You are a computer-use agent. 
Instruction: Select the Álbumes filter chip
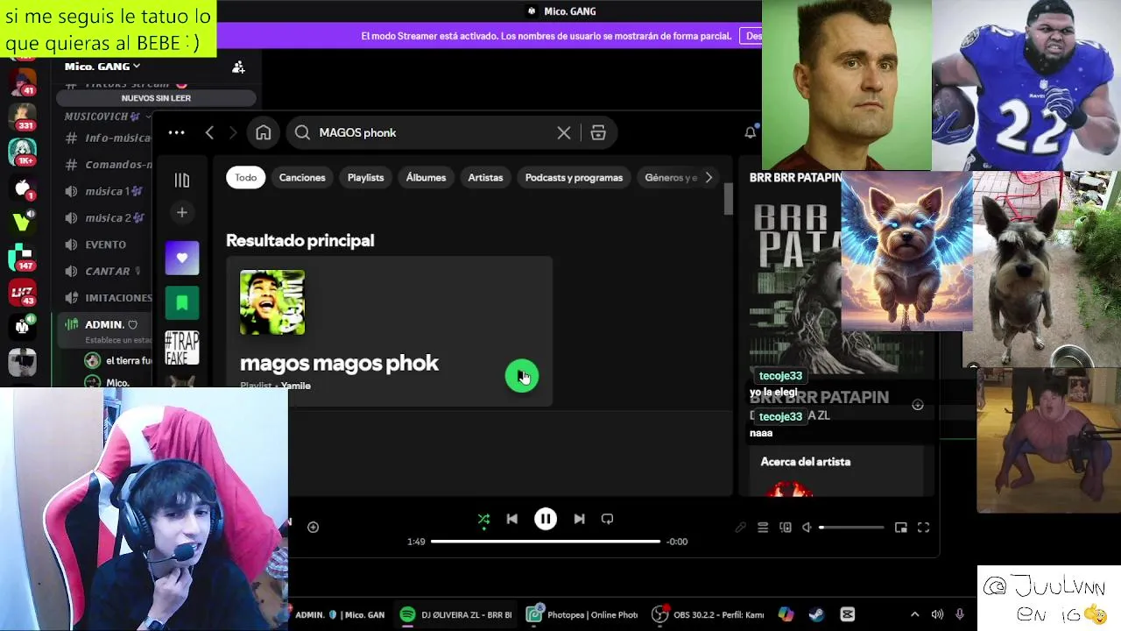[426, 177]
